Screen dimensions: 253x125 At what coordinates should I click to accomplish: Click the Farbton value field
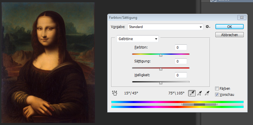pos(181,47)
